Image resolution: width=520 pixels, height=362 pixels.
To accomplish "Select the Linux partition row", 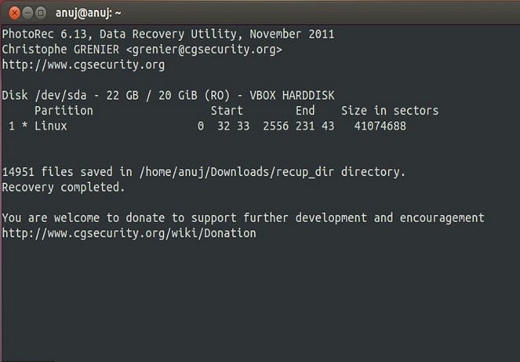I will click(x=204, y=126).
